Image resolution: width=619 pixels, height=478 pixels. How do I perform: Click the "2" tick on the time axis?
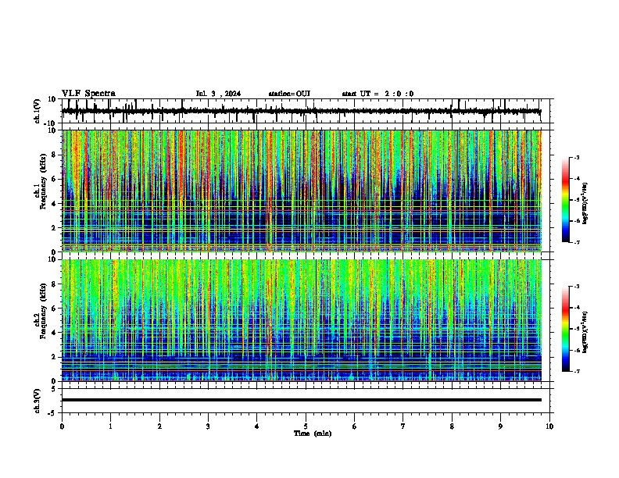pos(159,426)
